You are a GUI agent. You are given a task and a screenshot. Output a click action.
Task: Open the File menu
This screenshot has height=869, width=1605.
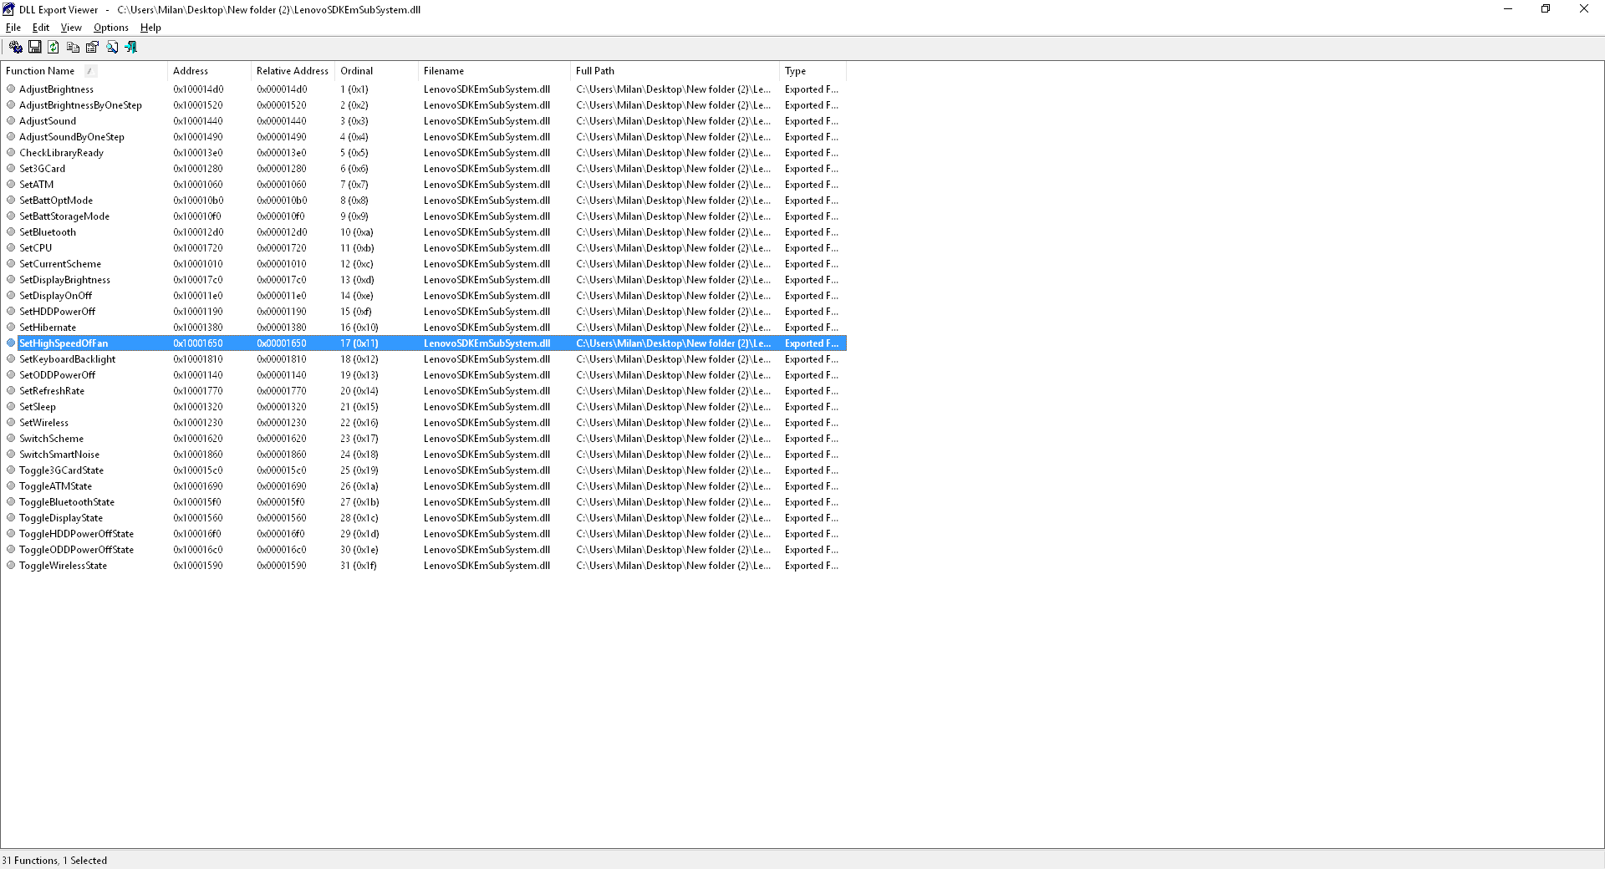coord(13,28)
